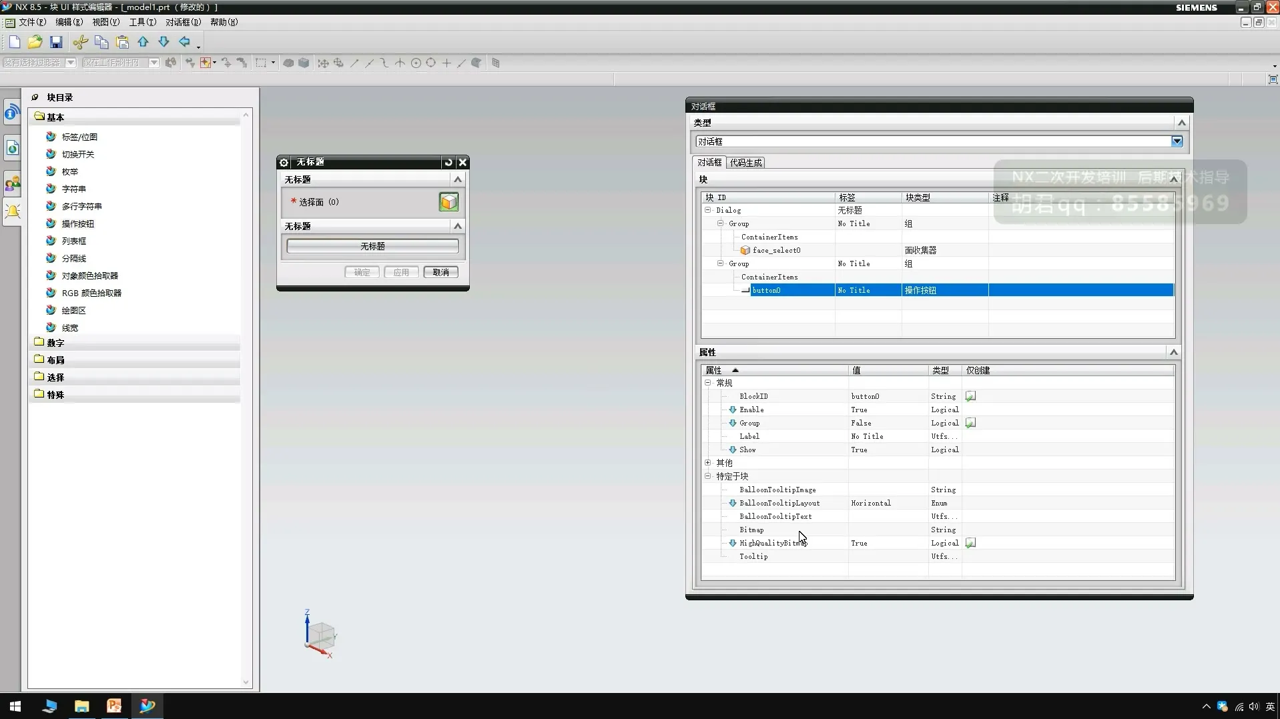
Task: Cut the selected block with scissors icon
Action: click(x=80, y=42)
